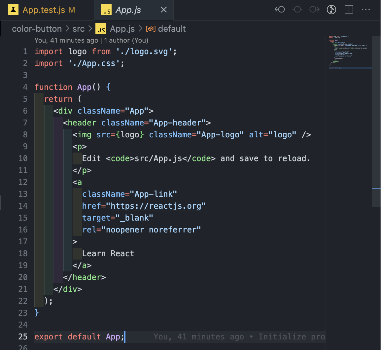Click 'return' keyword on line 5

pos(58,99)
